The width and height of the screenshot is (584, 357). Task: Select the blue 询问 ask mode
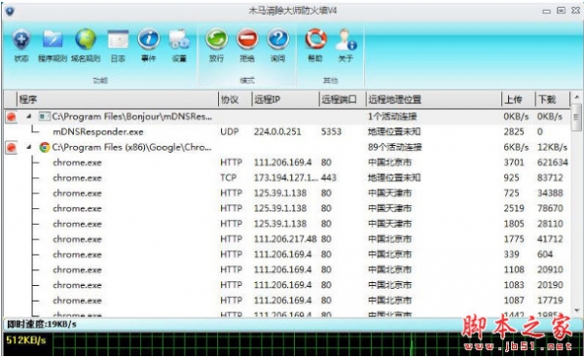pyautogui.click(x=277, y=39)
